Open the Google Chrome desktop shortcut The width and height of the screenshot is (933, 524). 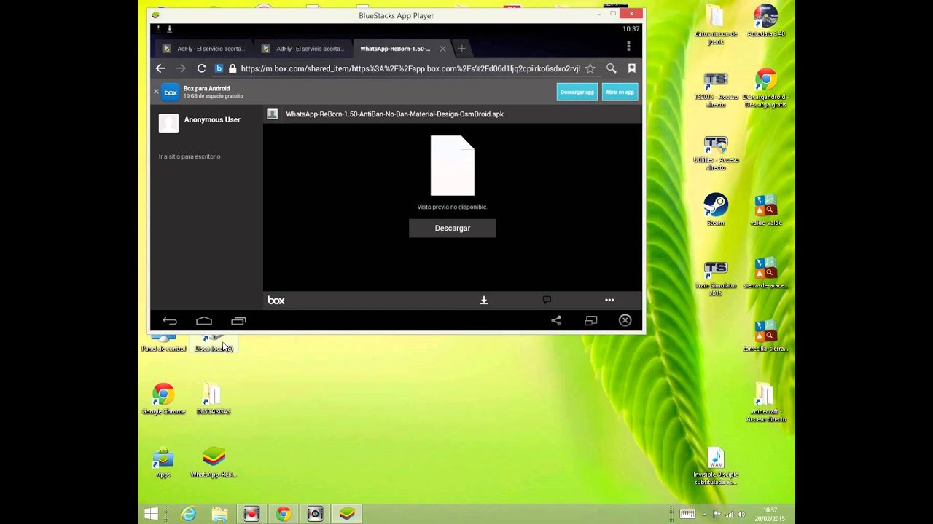pyautogui.click(x=163, y=399)
